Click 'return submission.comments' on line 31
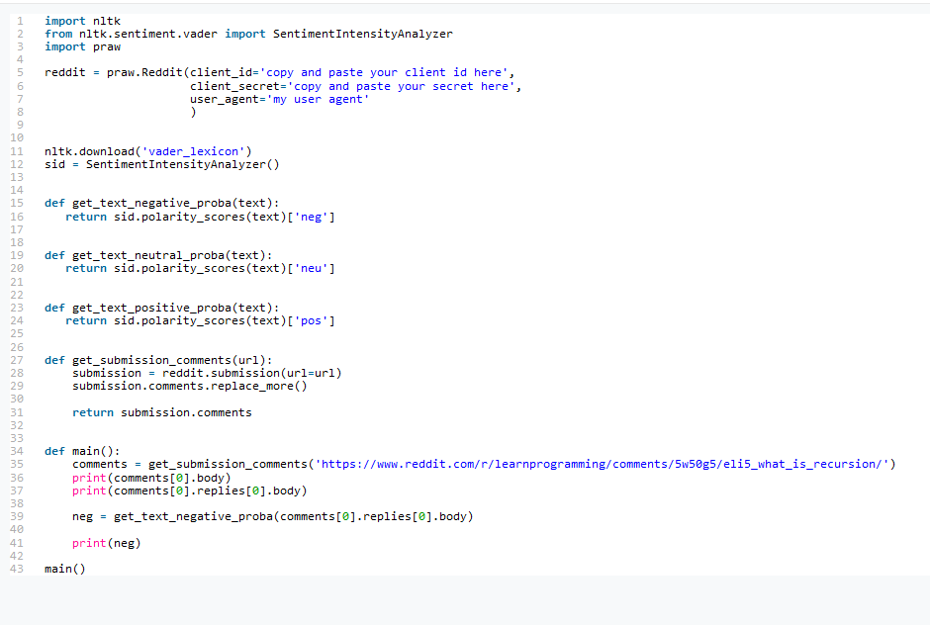The image size is (930, 625). 162,412
